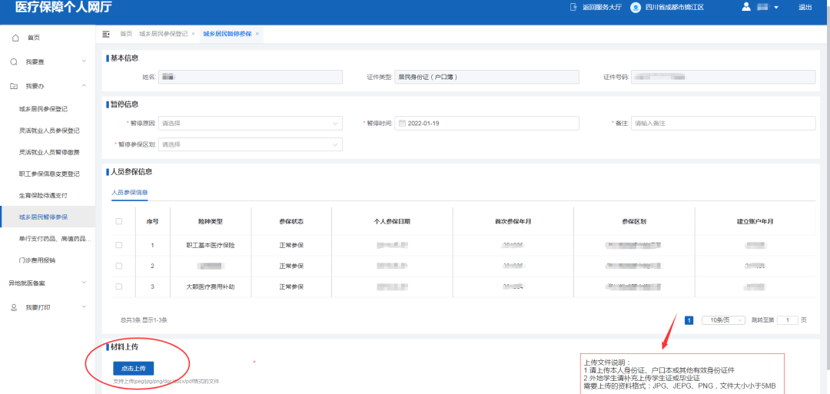Click 四川省成都市锦江区 region text
Image resolution: width=830 pixels, height=394 pixels.
675,8
